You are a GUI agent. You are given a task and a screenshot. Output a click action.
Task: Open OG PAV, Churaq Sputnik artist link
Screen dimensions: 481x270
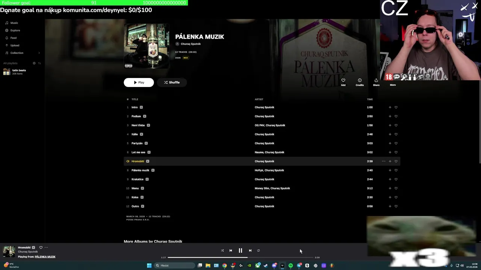click(x=270, y=125)
